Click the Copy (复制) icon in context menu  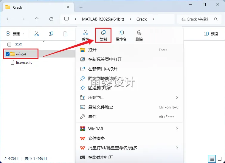103,32
